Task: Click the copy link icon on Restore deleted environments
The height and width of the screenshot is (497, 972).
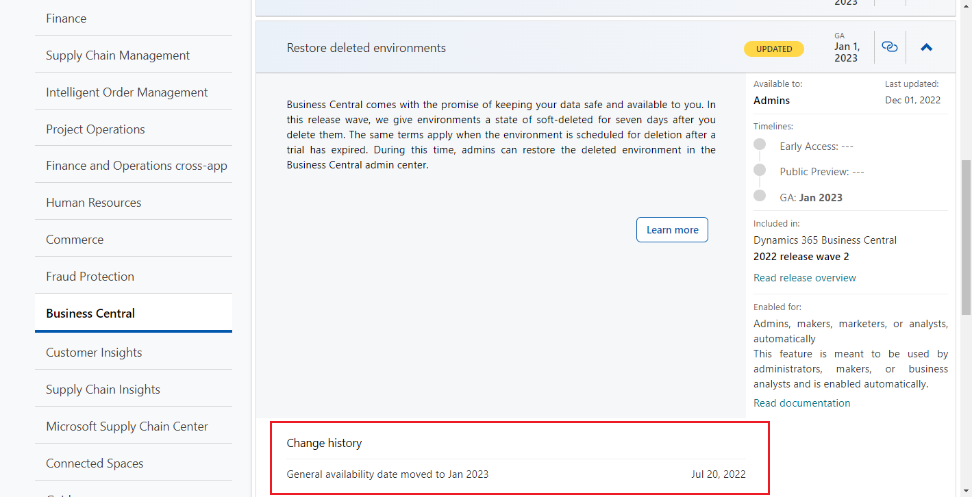Action: (x=889, y=47)
